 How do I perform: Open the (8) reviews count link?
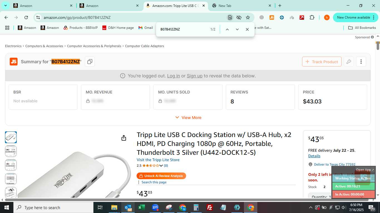tap(166, 166)
